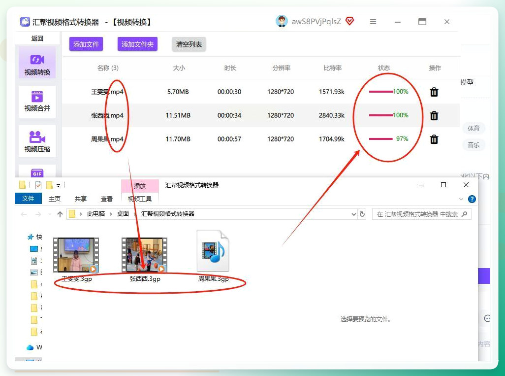The image size is (505, 376).
Task: Open the 视频转换 sidebar tool
Action: [37, 63]
